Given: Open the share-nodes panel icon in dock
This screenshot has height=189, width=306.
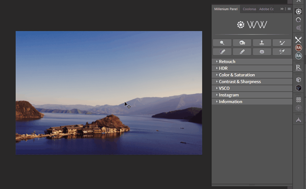Looking at the screenshot, I should (x=298, y=28).
